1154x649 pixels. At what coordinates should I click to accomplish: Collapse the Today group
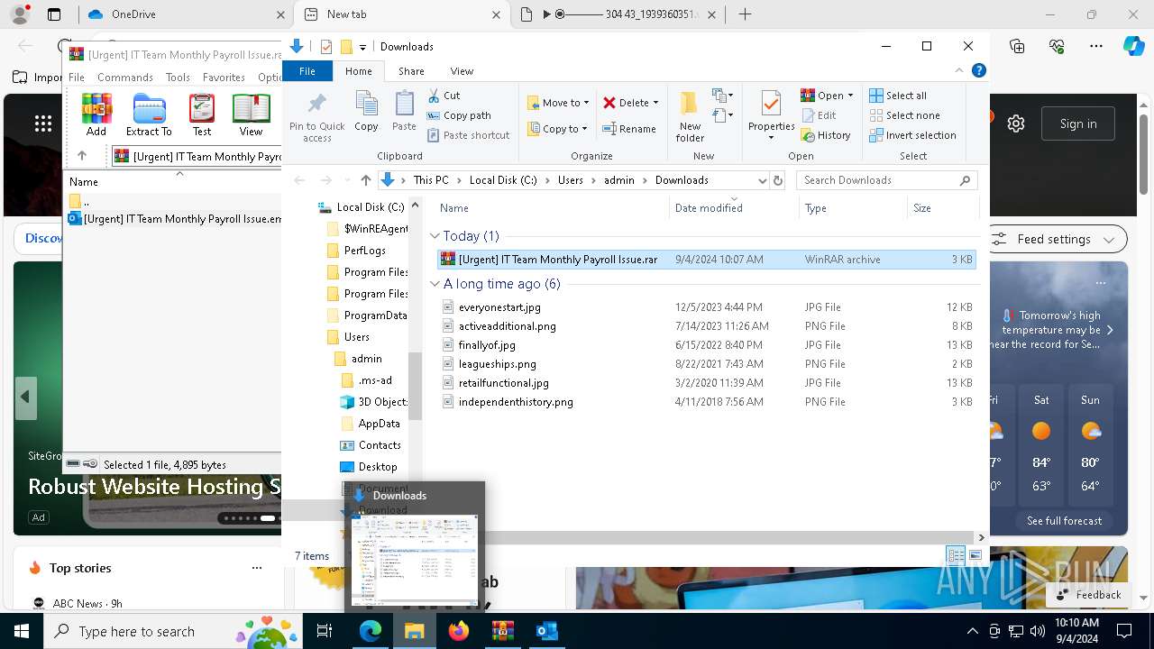[435, 236]
